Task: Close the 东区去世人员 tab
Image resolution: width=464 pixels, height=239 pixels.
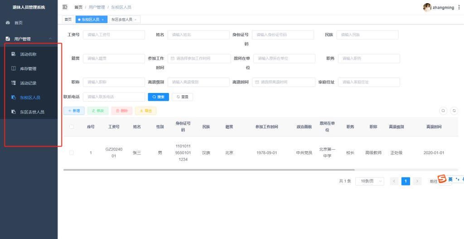Action: (x=135, y=20)
